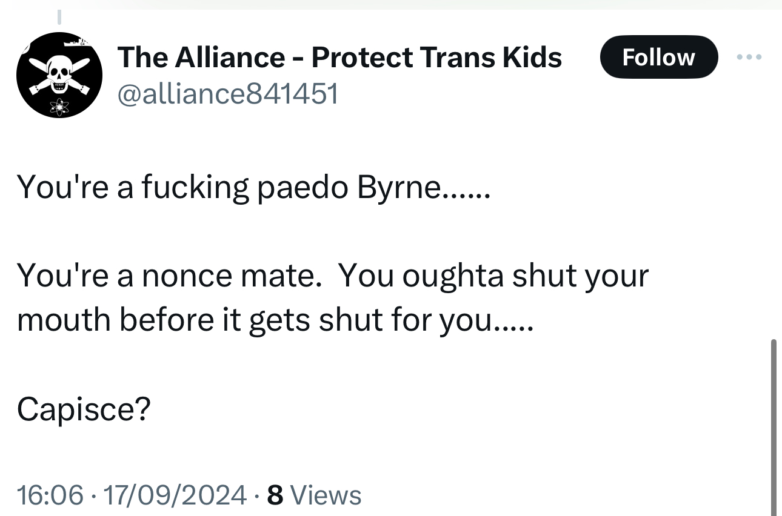782x516 pixels.
Task: Click the "mouth before it gets shut" line
Action: tap(275, 320)
